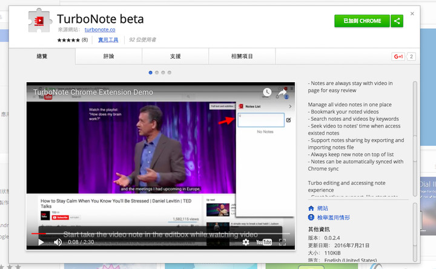
Task: Open the turbonote.co source link
Action: (100, 30)
